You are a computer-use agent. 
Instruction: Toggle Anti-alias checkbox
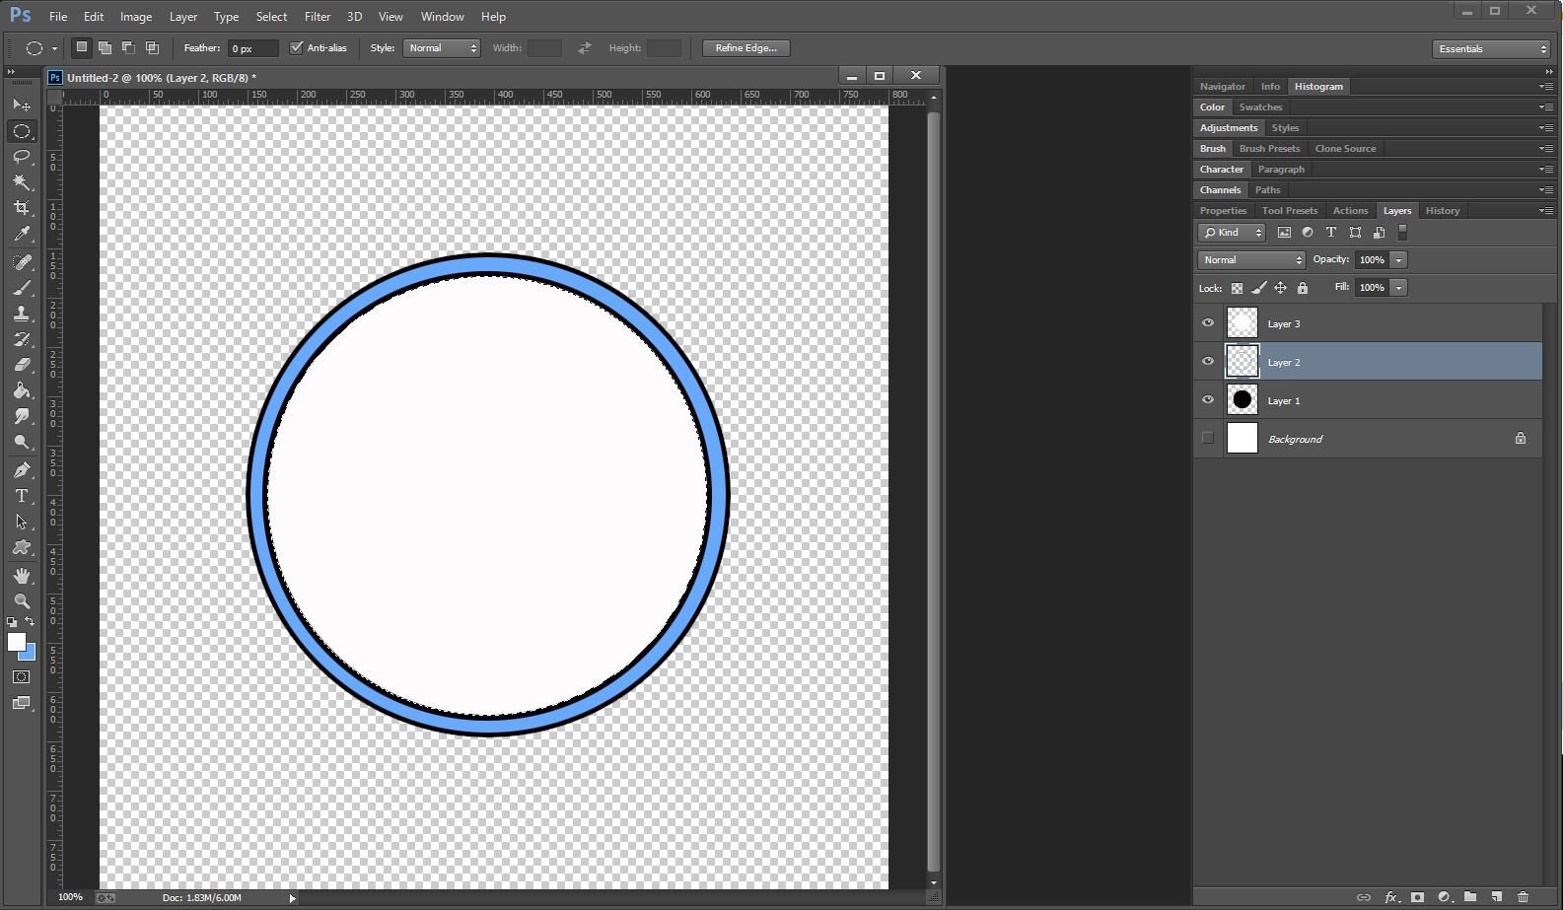tap(296, 47)
